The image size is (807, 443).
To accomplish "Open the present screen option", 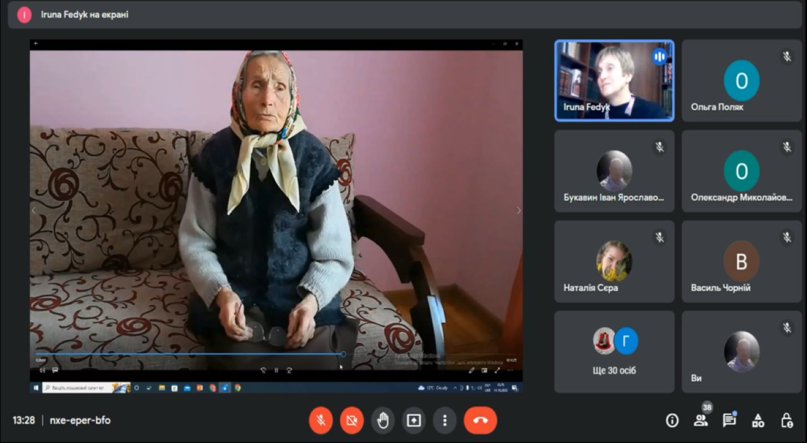I will point(413,420).
